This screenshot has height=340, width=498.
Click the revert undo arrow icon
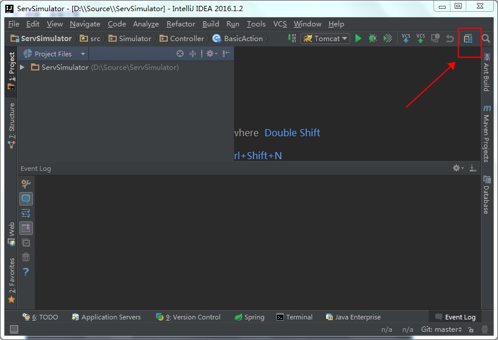(x=450, y=39)
